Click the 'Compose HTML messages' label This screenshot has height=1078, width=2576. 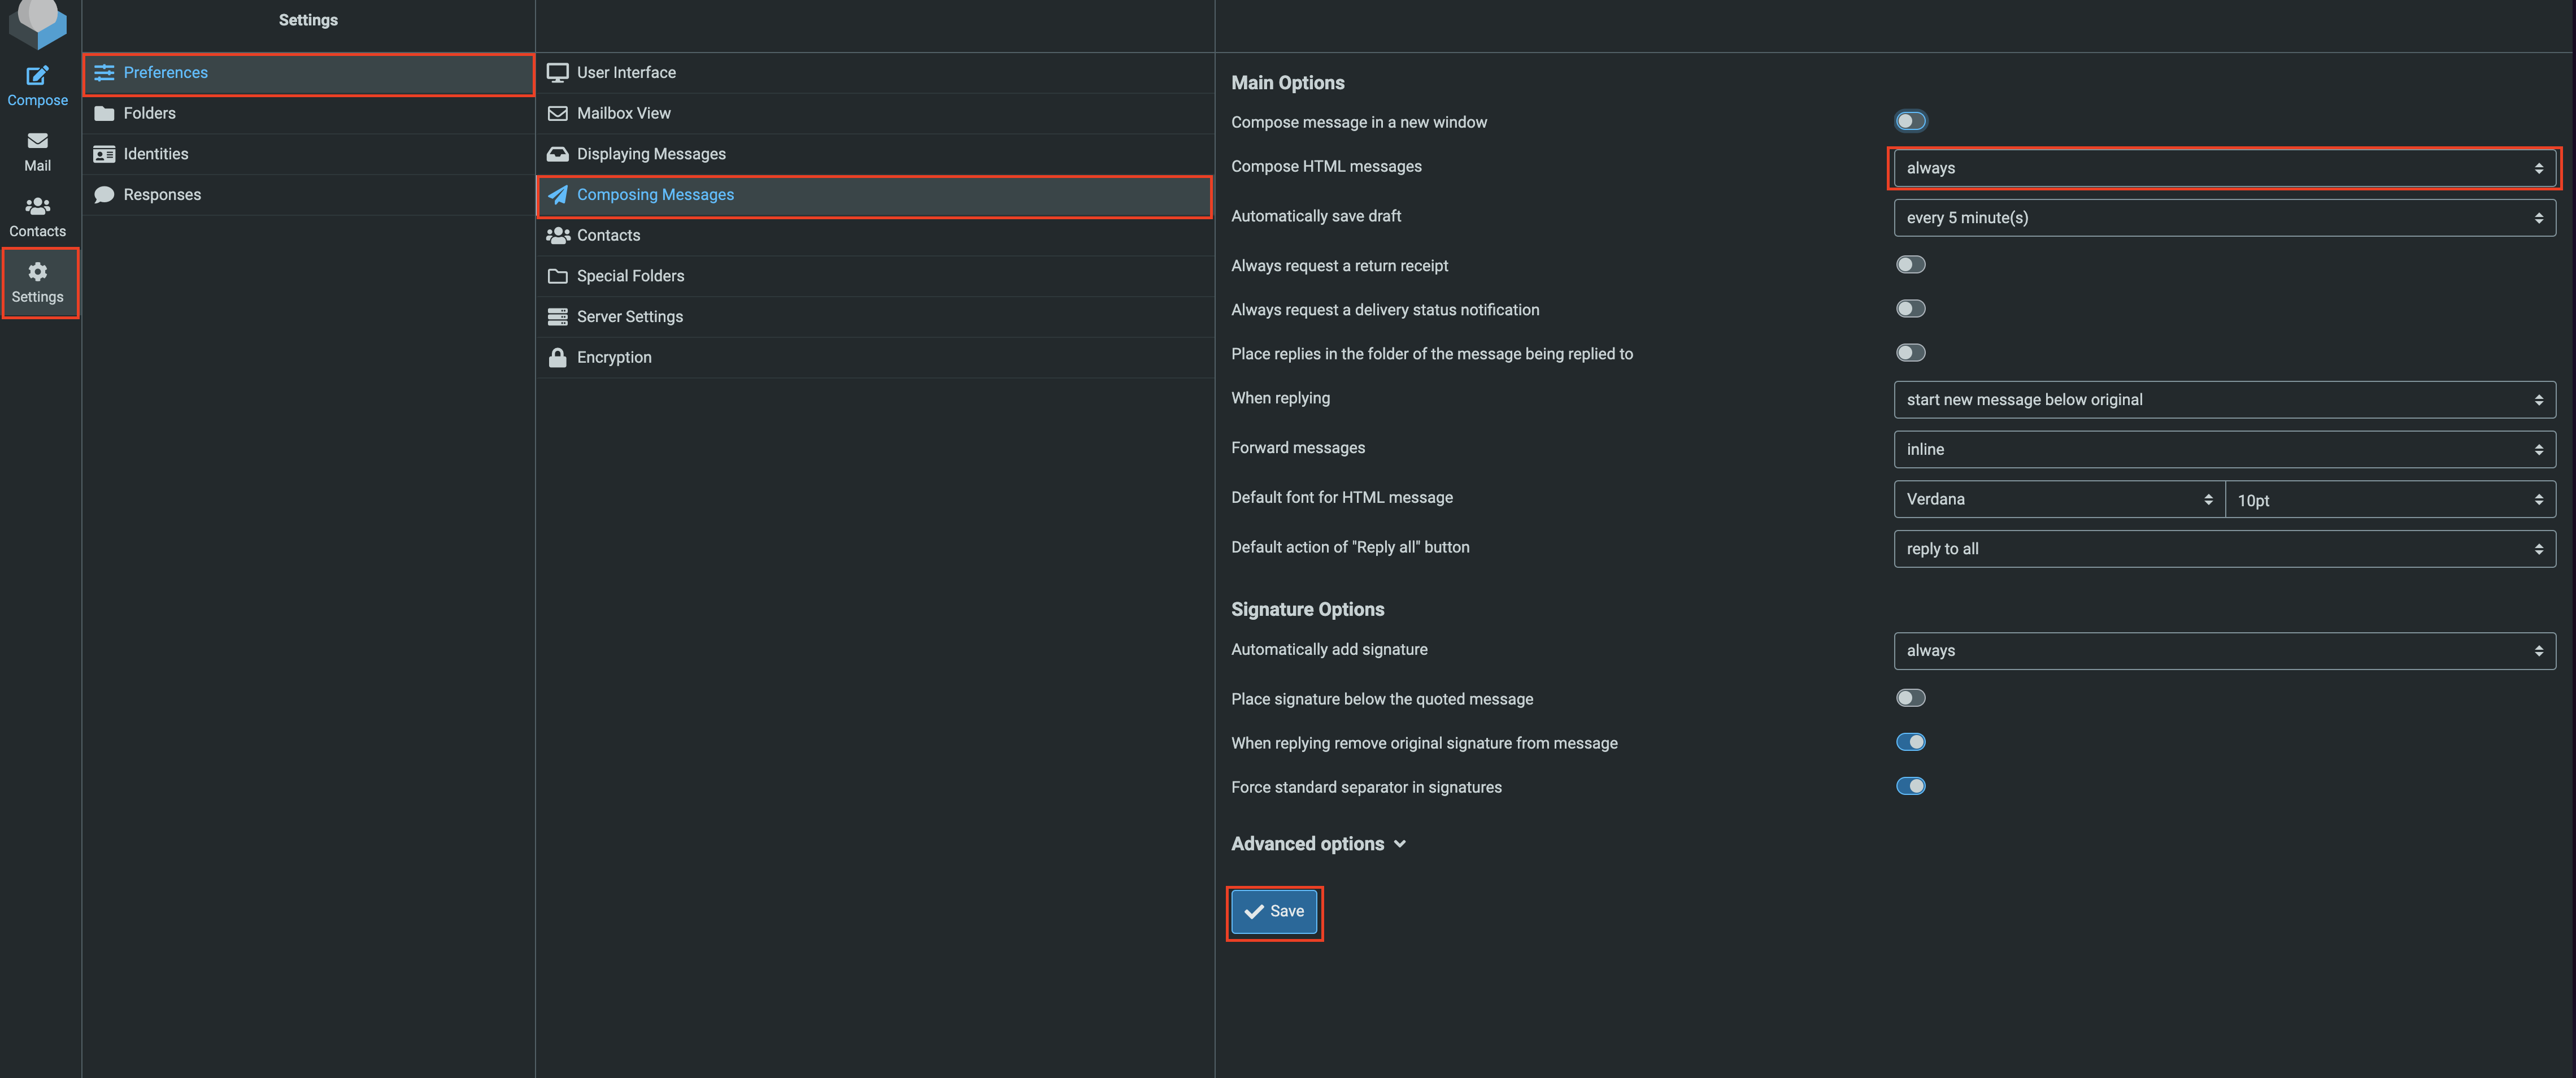point(1326,167)
